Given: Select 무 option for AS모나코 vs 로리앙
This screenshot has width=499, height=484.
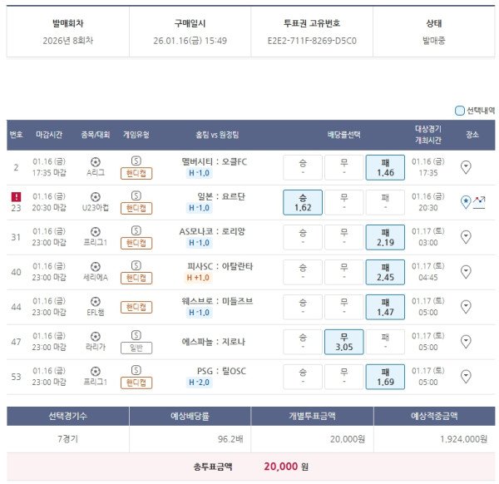Looking at the screenshot, I should coord(344,237).
